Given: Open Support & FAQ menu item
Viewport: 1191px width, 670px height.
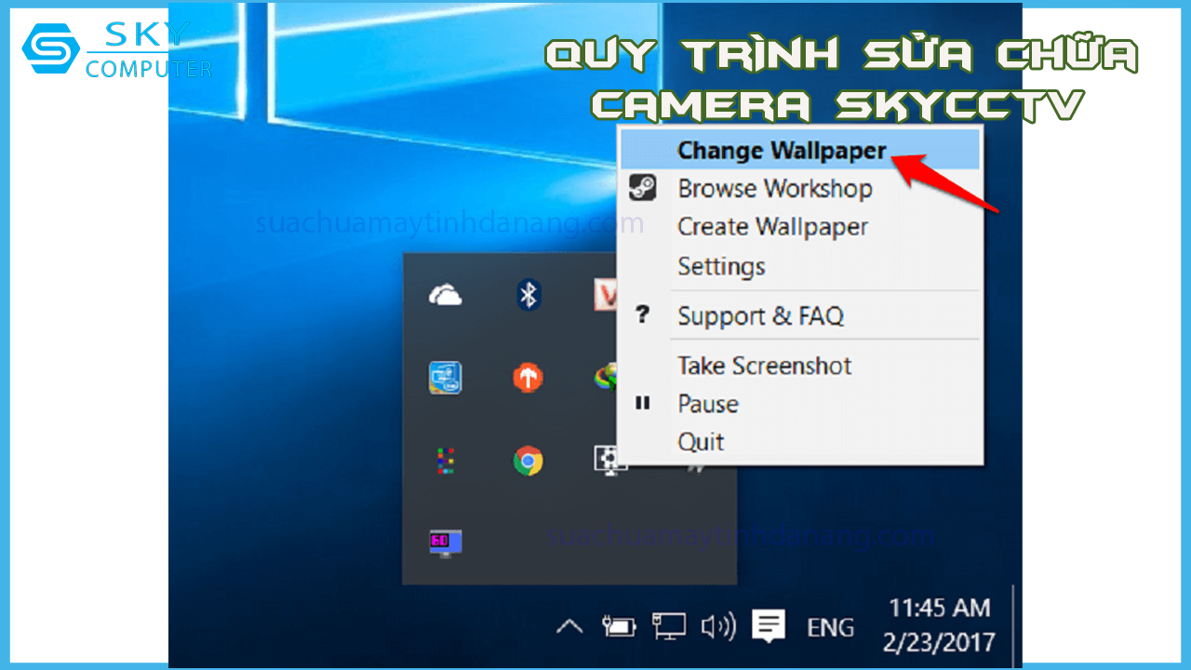Looking at the screenshot, I should pos(760,316).
